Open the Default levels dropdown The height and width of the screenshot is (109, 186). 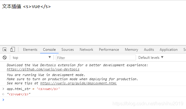[151, 58]
